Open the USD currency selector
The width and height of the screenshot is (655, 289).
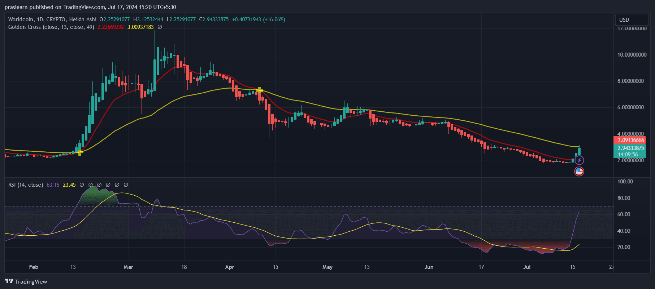(x=632, y=19)
